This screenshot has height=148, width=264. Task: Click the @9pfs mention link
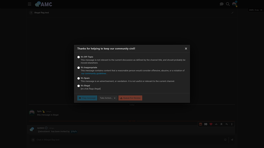[74, 132]
